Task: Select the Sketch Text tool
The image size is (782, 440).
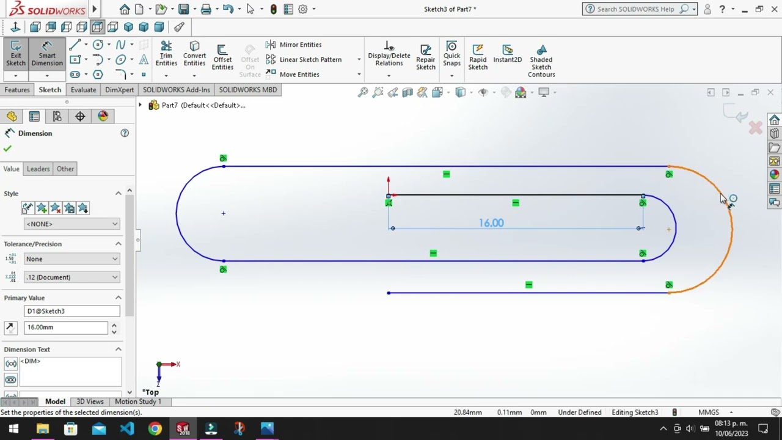Action: click(144, 59)
